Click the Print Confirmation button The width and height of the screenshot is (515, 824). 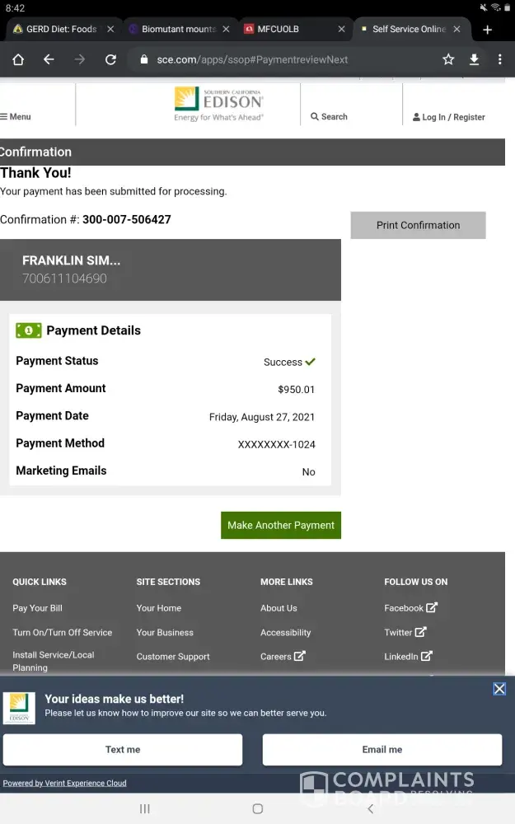point(418,225)
